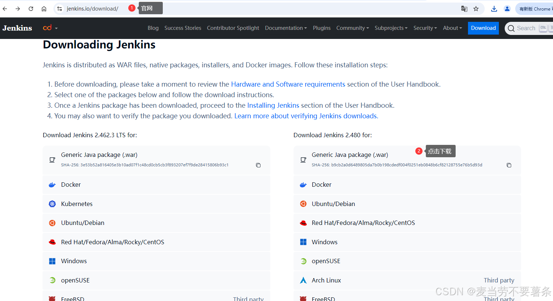Open Hardware and Software requirements link

(288, 84)
